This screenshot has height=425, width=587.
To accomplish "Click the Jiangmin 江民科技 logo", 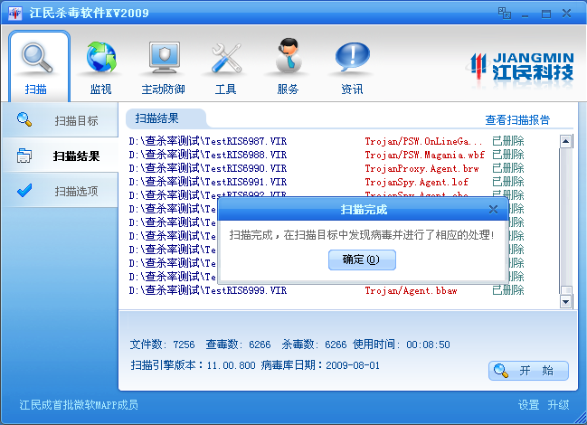I will coord(522,67).
